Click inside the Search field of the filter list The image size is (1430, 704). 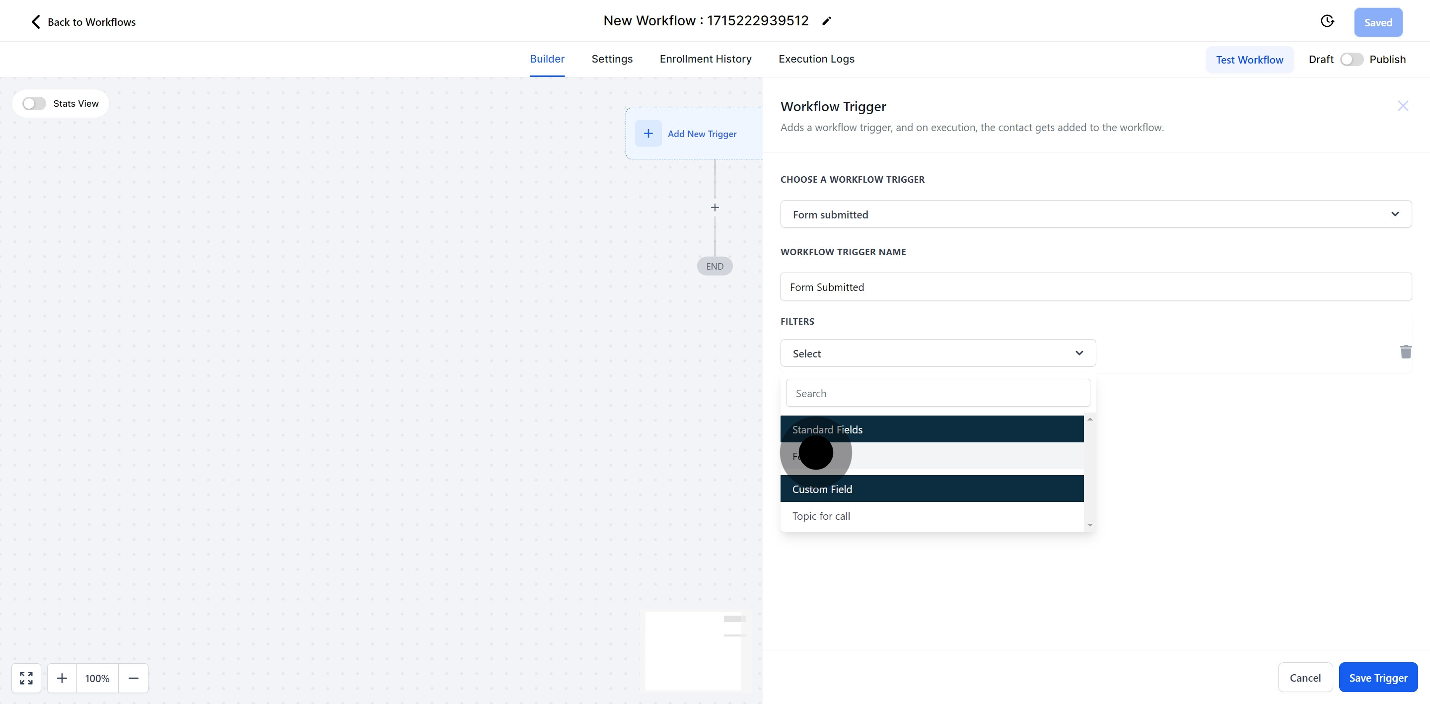click(937, 393)
